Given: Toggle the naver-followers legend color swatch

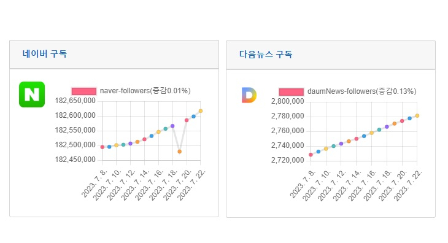Looking at the screenshot, I should coord(84,91).
